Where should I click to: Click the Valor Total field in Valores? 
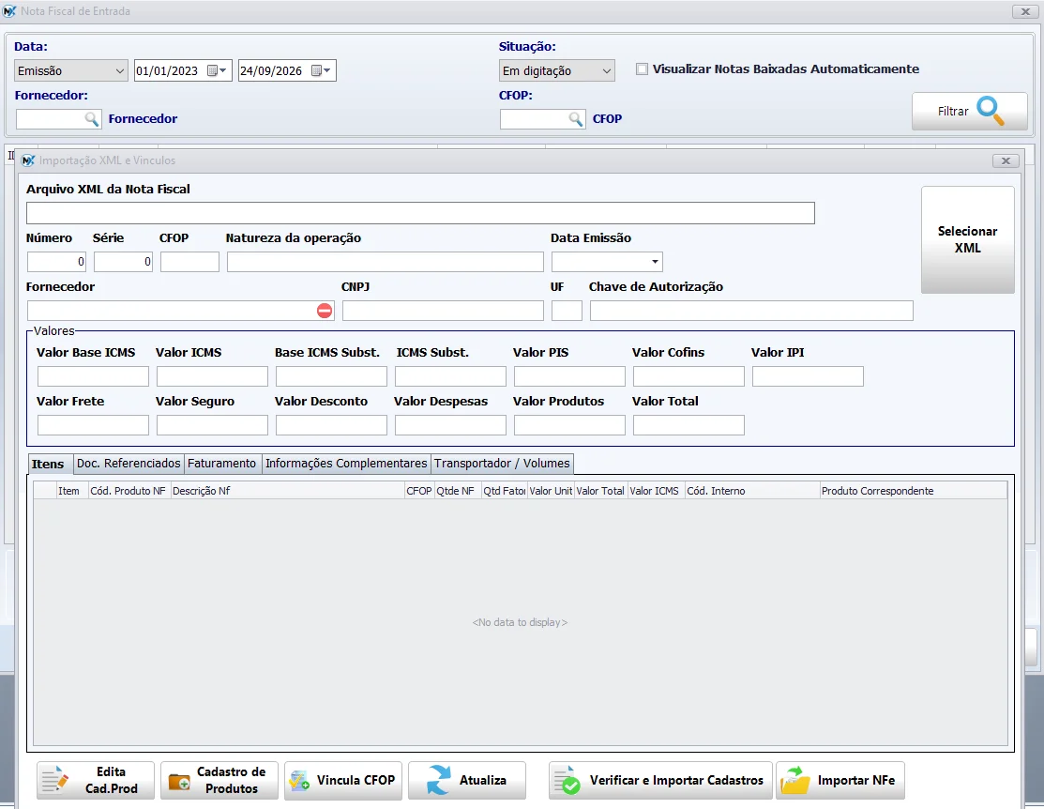pos(689,425)
